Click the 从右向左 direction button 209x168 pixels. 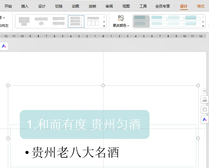[x=4, y=25]
